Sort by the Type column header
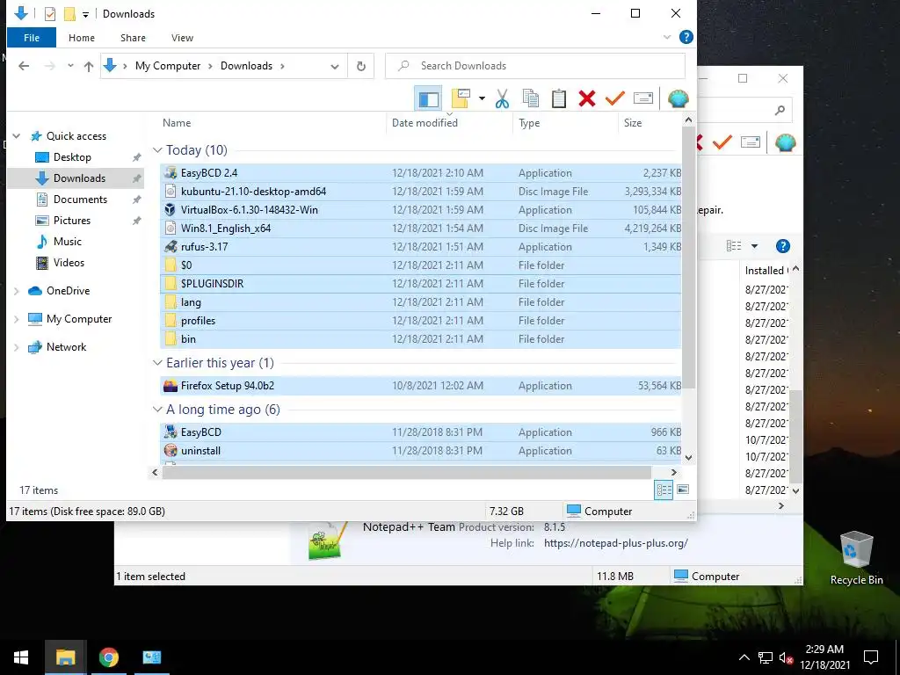 point(565,123)
